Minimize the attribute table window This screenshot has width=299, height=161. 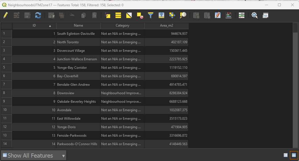pyautogui.click(x=267, y=5)
